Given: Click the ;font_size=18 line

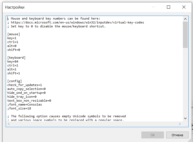Looking at the screenshot, I should [19, 108].
